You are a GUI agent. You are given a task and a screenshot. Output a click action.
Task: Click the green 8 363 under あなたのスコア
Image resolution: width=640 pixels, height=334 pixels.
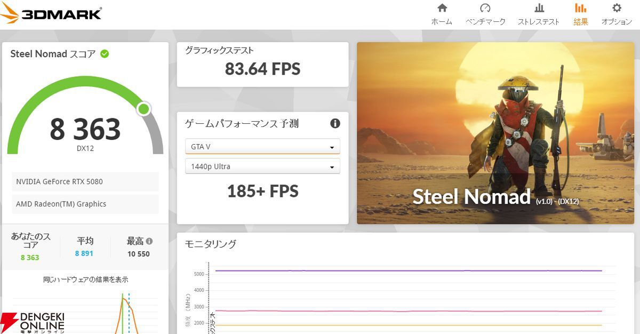coord(30,258)
